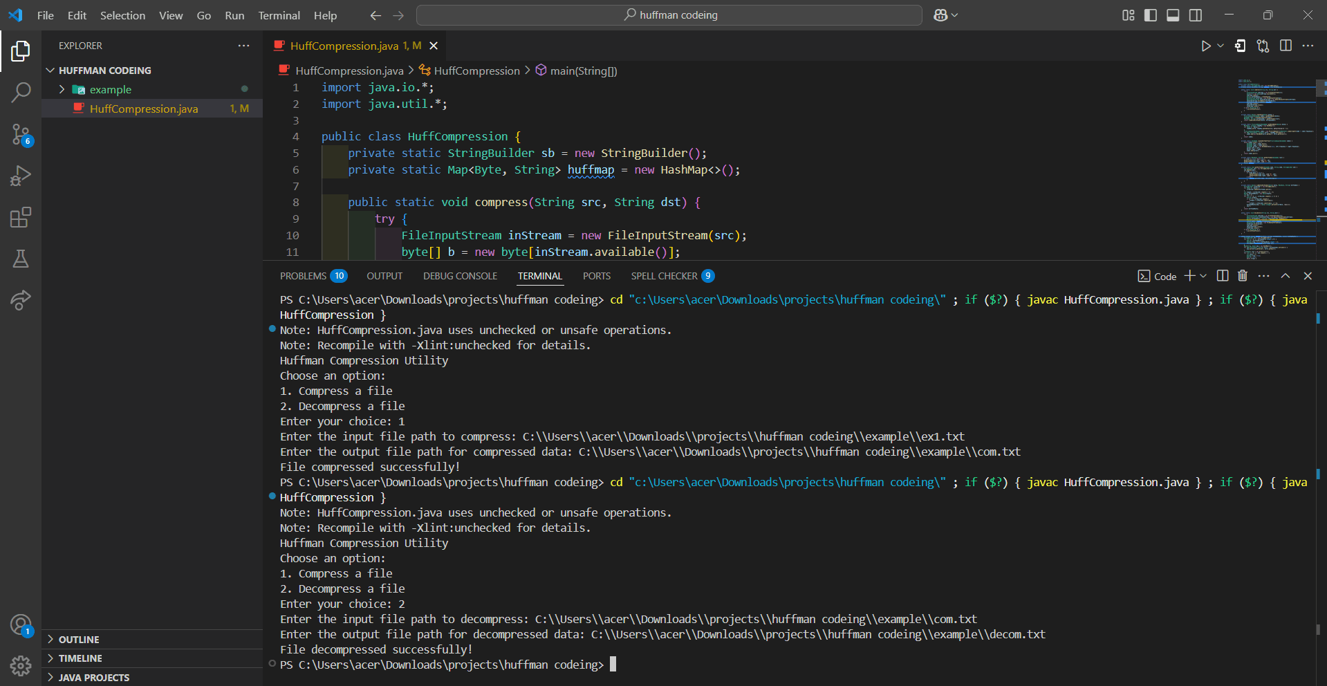
Task: Open the Run menu
Action: [x=234, y=15]
